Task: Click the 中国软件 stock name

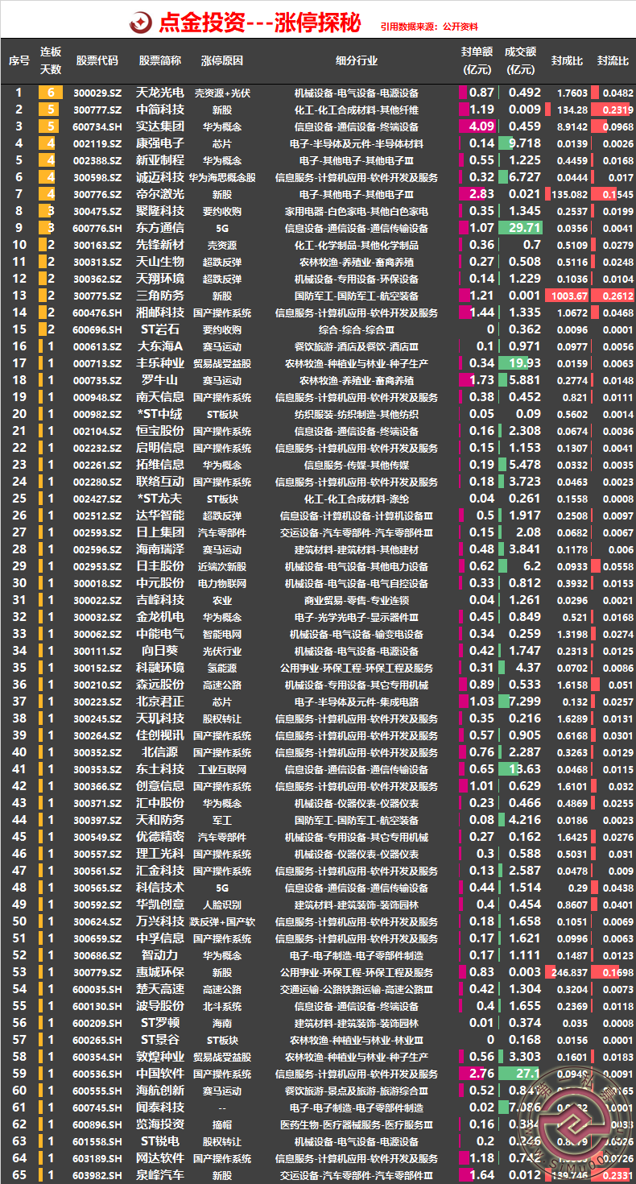Action: (160, 1074)
